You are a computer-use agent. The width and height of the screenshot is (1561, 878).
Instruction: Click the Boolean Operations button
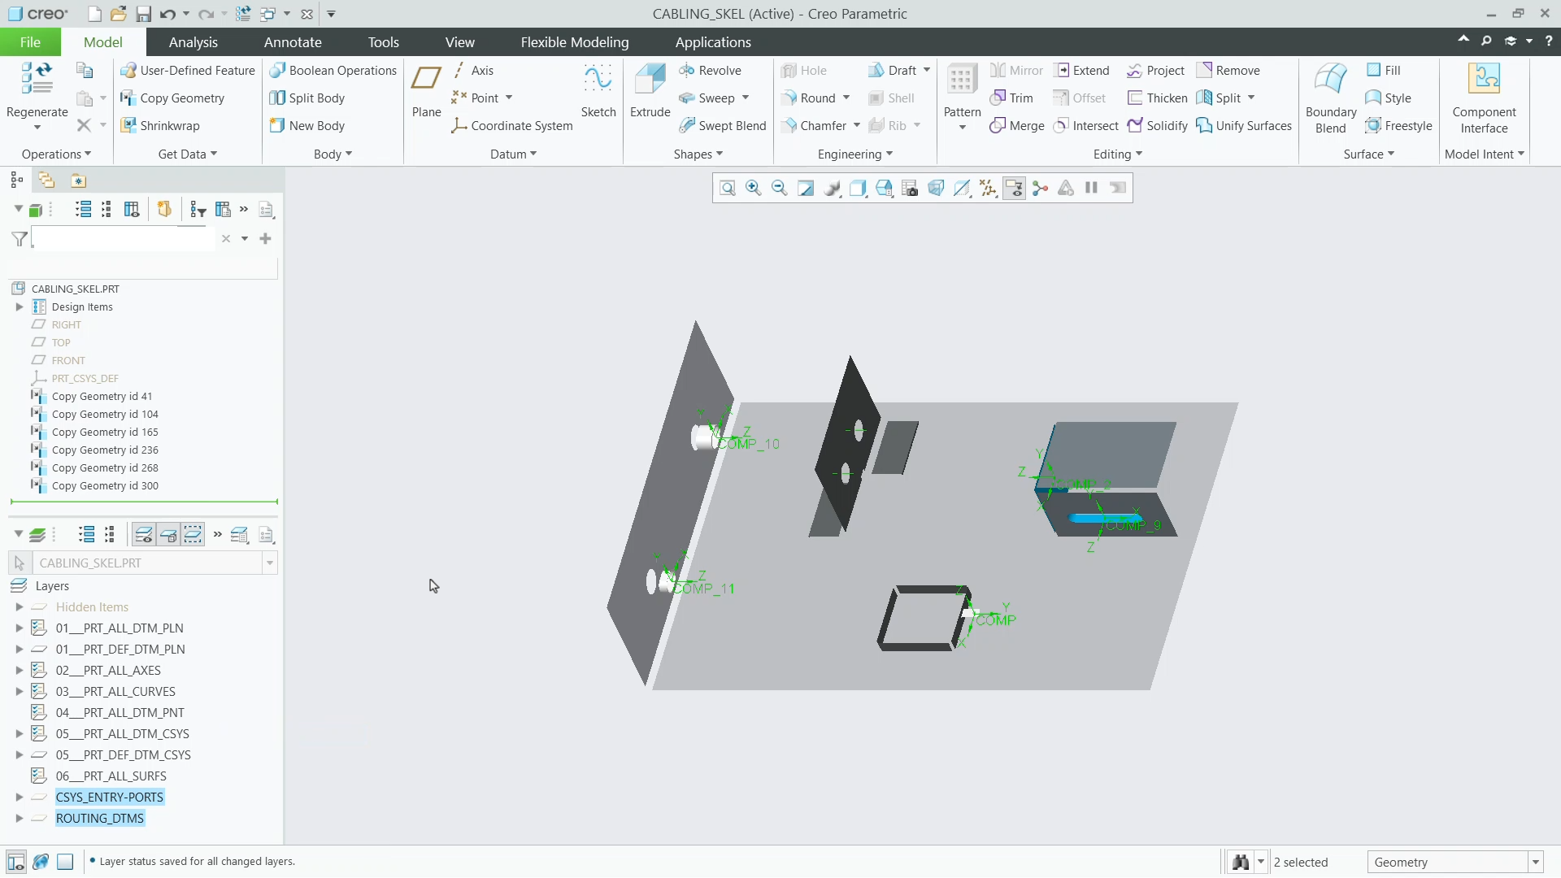[x=333, y=71]
